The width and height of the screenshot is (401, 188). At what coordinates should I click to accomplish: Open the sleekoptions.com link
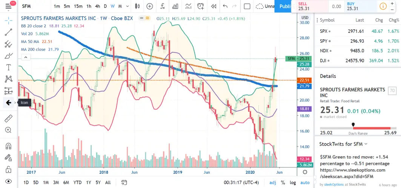tap(352, 173)
